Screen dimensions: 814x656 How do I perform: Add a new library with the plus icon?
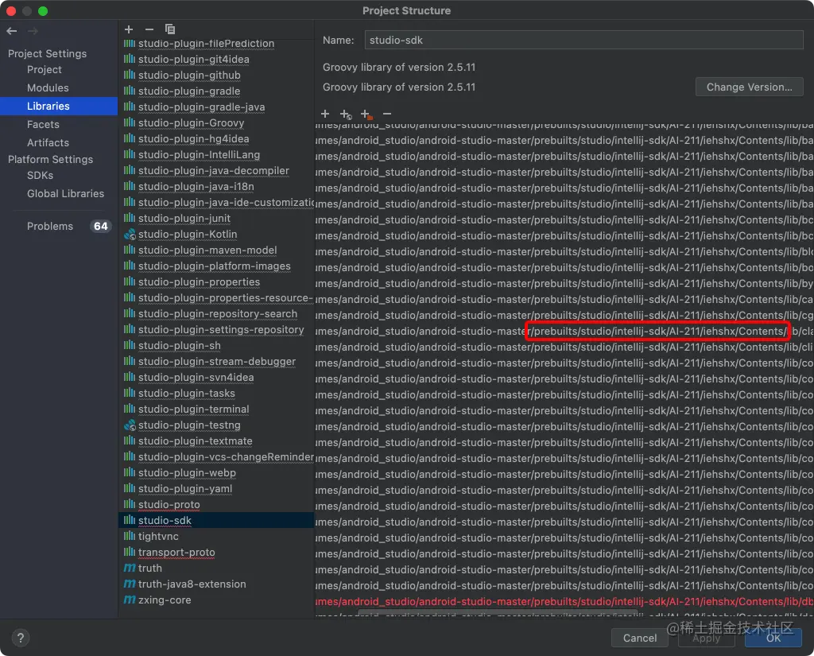pyautogui.click(x=129, y=29)
